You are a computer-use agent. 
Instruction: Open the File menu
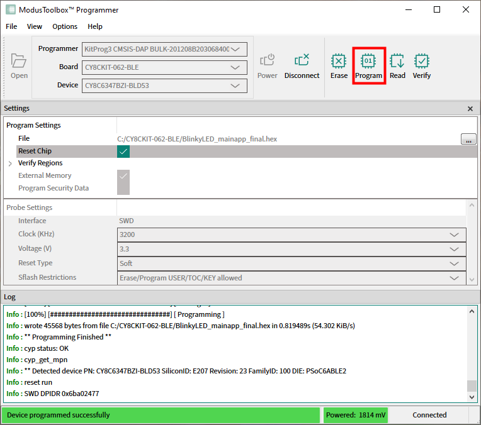coord(11,26)
